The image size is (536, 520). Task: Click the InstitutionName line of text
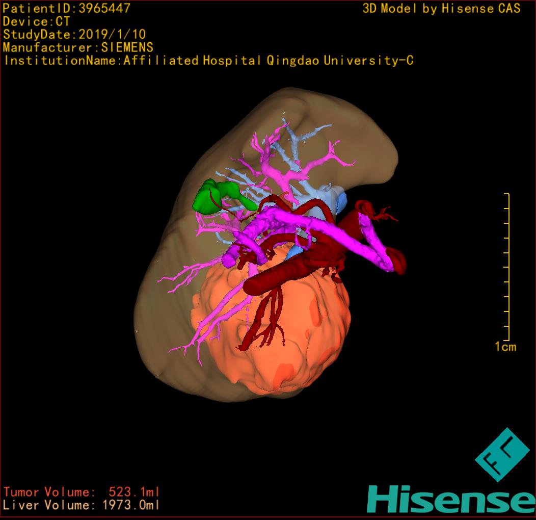click(x=208, y=61)
